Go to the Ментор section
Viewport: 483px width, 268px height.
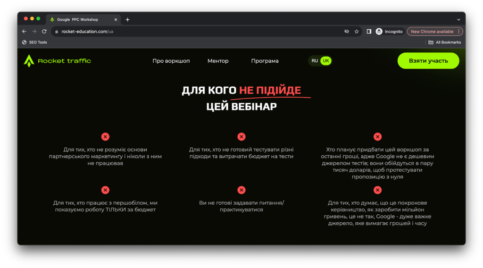pos(218,61)
